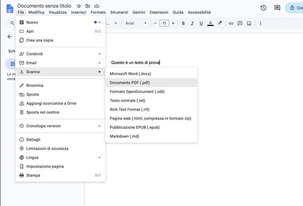
Task: Choose Stampa to print
Action: pos(60,175)
